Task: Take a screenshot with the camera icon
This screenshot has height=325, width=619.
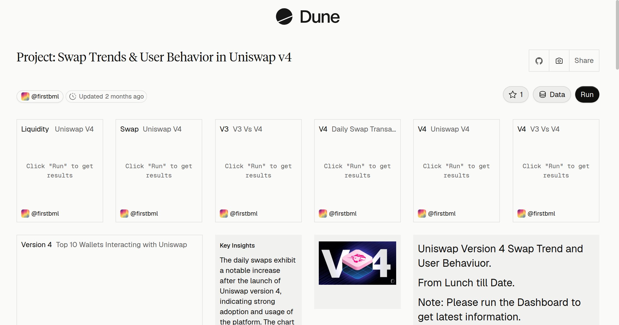Action: coord(559,61)
